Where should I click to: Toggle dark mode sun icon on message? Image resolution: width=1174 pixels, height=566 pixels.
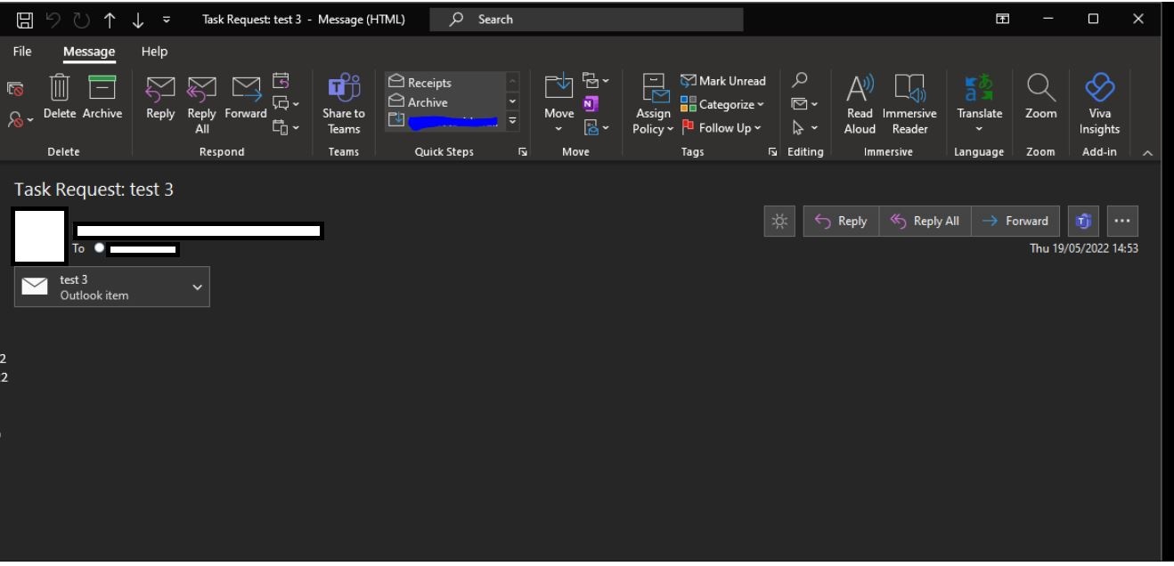pyautogui.click(x=779, y=222)
